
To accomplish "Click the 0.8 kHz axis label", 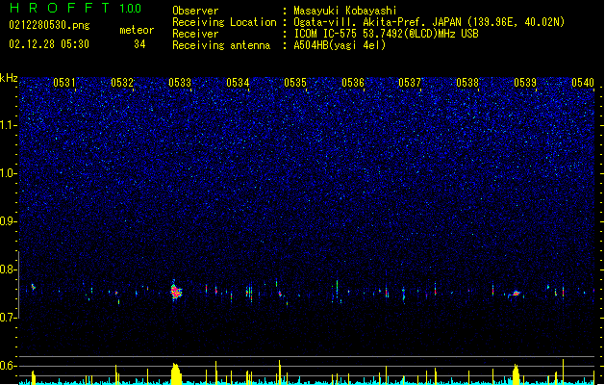I will (9, 269).
